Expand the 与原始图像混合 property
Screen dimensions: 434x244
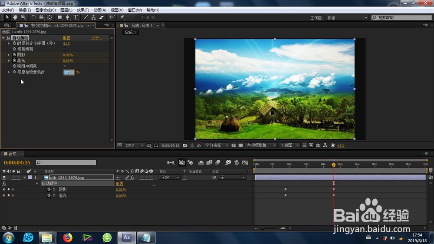pyautogui.click(x=9, y=72)
